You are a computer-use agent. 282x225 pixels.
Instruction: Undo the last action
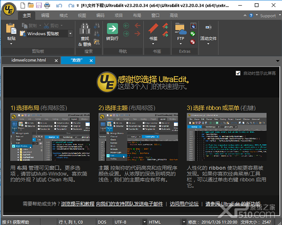[59, 6]
